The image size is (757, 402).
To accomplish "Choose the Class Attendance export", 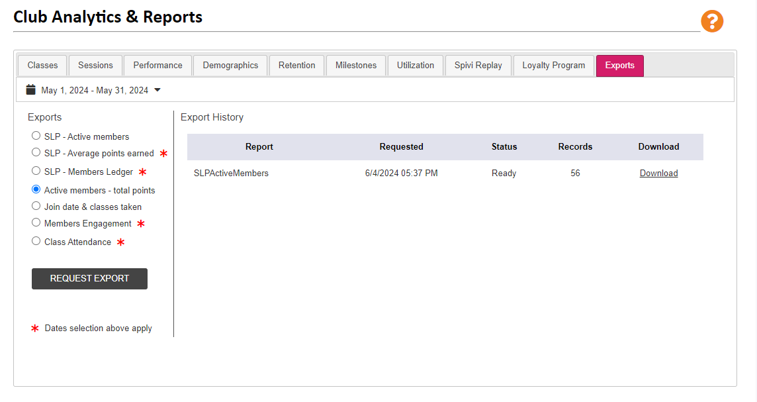I will (x=36, y=240).
